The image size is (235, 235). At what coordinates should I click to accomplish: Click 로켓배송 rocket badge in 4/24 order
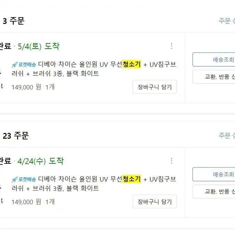[x=24, y=180]
